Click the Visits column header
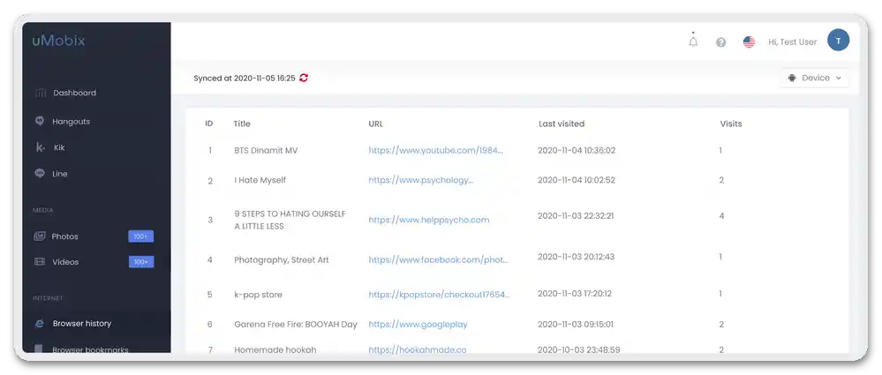Viewport: 882px width, 375px height. [731, 124]
